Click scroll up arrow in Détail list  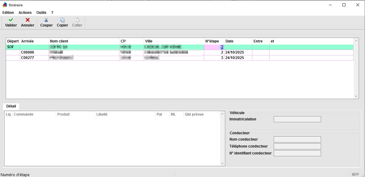click(223, 114)
